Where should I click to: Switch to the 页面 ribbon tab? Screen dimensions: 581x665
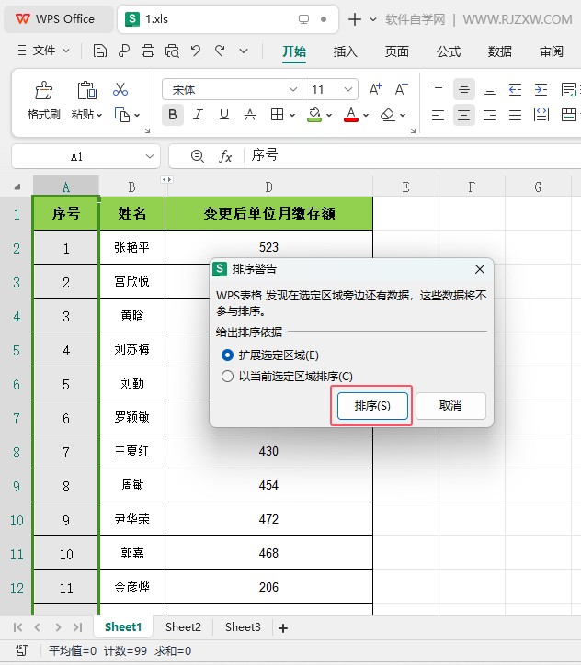click(397, 51)
